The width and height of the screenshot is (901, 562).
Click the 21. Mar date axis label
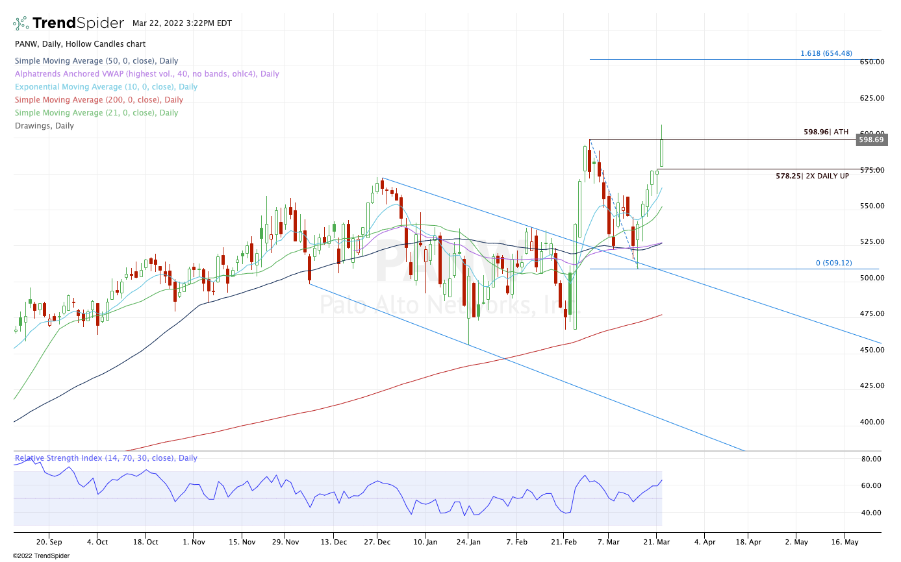[x=657, y=541]
